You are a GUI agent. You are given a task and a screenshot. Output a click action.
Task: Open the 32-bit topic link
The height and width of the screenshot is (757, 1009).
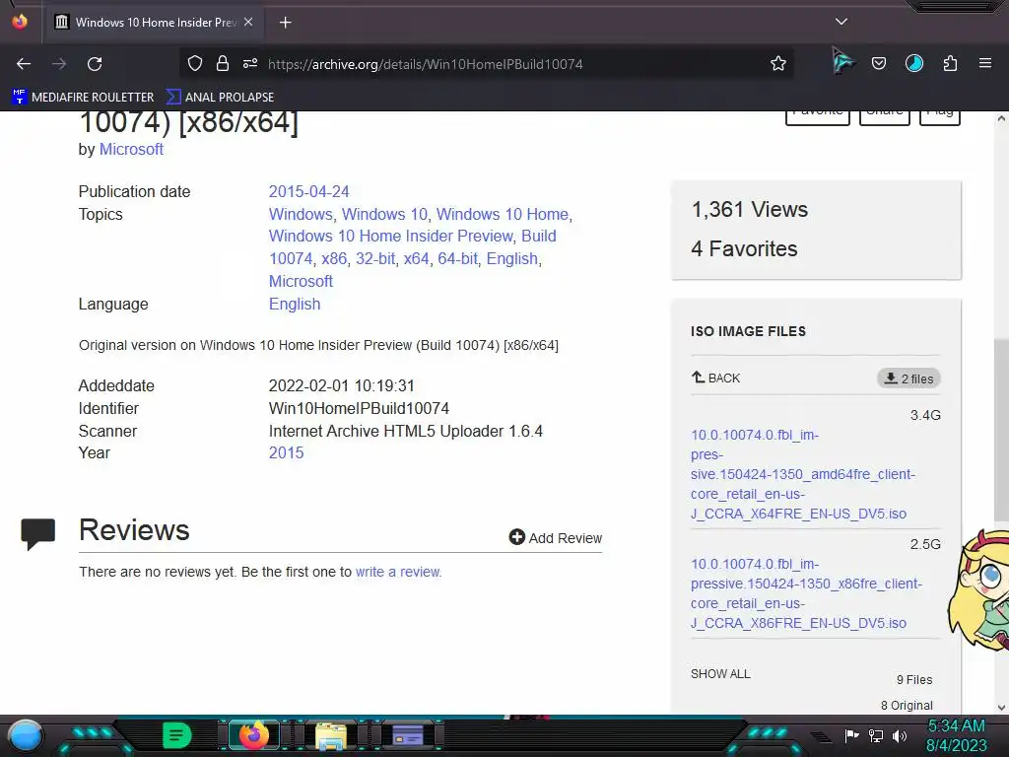[375, 259]
